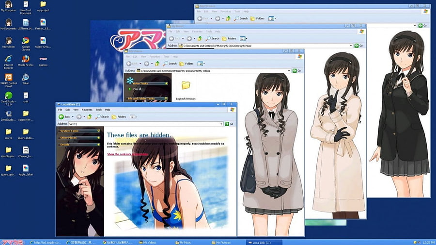Click Search in My Pictures toolbar
This screenshot has height=245, width=436.
point(241,18)
